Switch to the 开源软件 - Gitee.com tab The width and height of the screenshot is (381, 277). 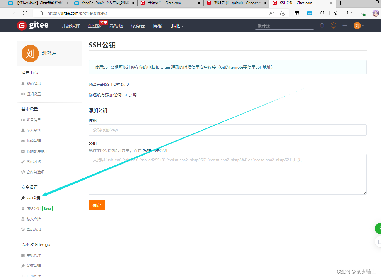171,3
